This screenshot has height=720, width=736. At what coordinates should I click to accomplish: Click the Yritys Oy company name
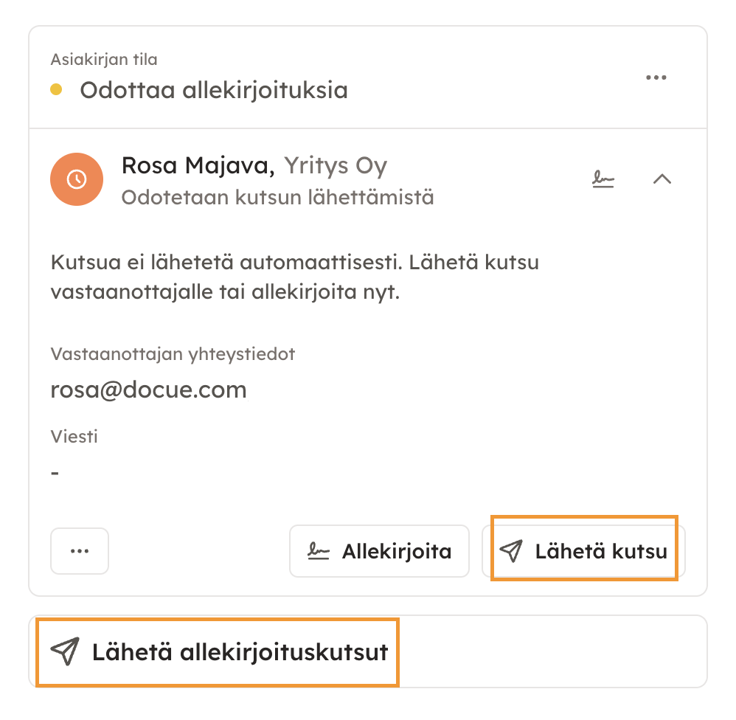(336, 166)
